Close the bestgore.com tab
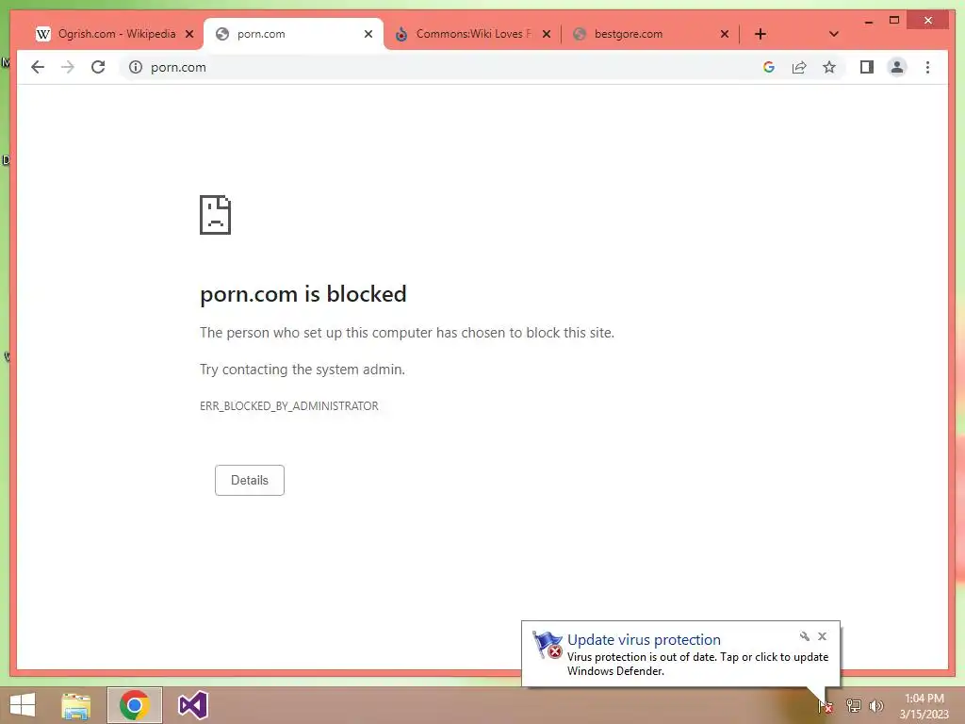Screen dimensions: 965x724 (725, 34)
